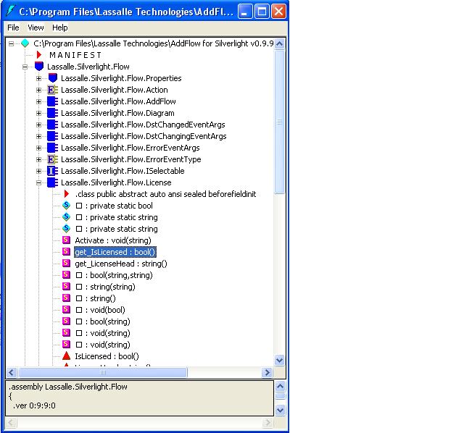The image size is (464, 433).
Task: Select IsLicensed : bool() property
Action: pos(107,356)
